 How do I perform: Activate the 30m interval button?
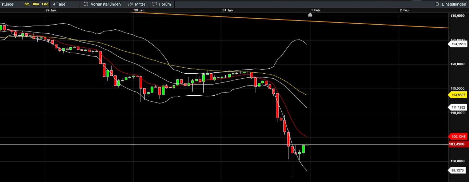pos(35,4)
